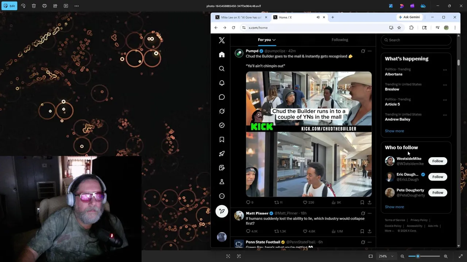
Task: Bookmark Matt Pinner's post
Action: (x=362, y=231)
